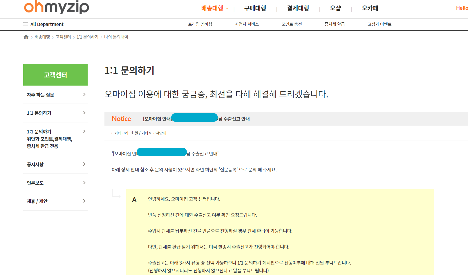The height and width of the screenshot is (275, 468).
Task: Expand the 배송대행 dropdown arrow
Action: [x=227, y=8]
